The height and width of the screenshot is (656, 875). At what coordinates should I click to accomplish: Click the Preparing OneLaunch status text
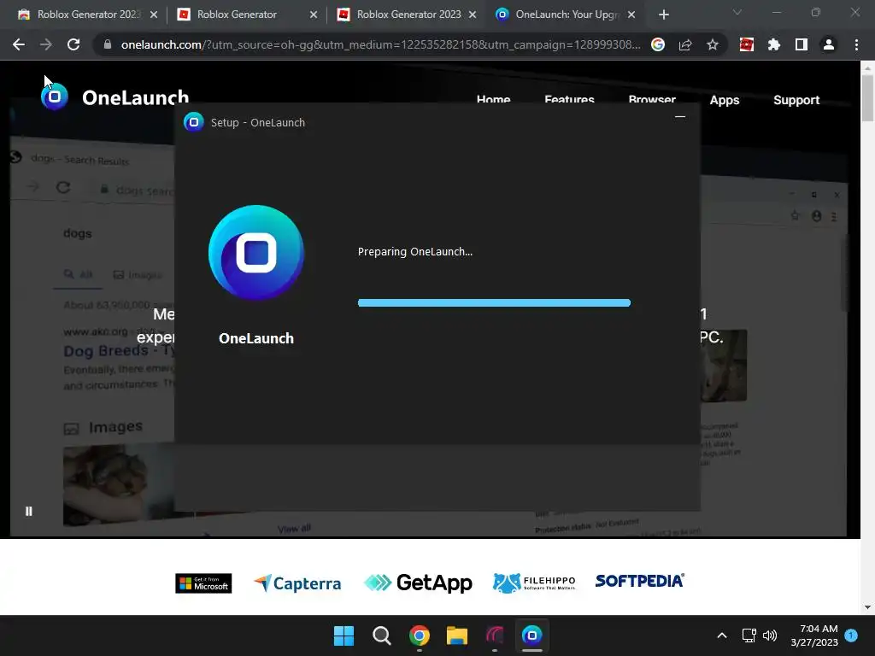(x=414, y=252)
